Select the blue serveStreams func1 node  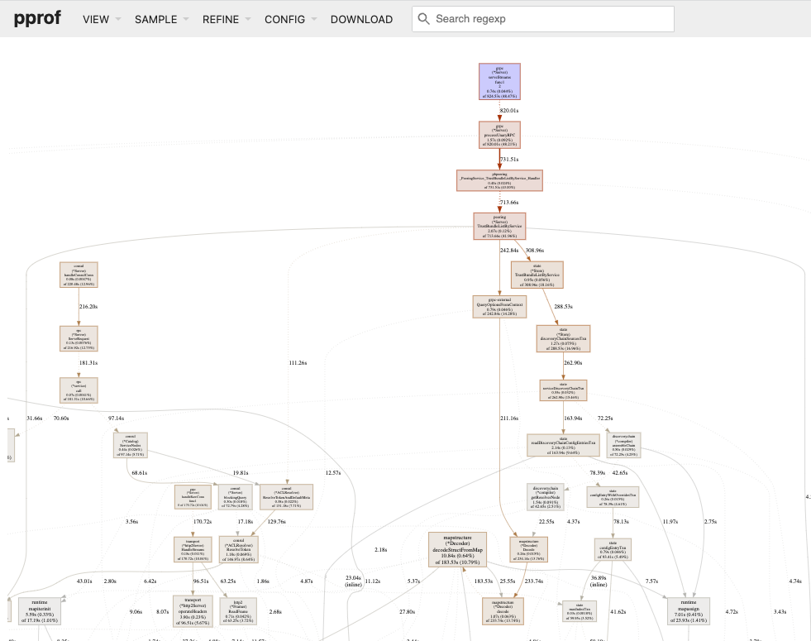click(x=499, y=82)
